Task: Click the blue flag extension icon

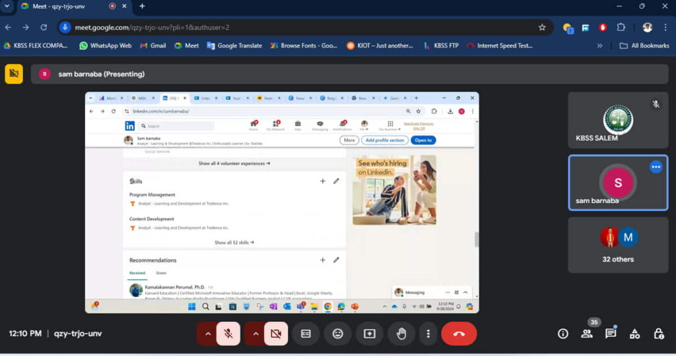Action: pyautogui.click(x=585, y=28)
